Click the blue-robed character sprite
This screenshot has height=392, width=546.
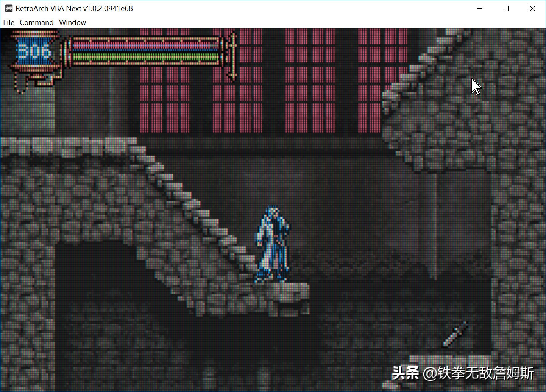273,244
